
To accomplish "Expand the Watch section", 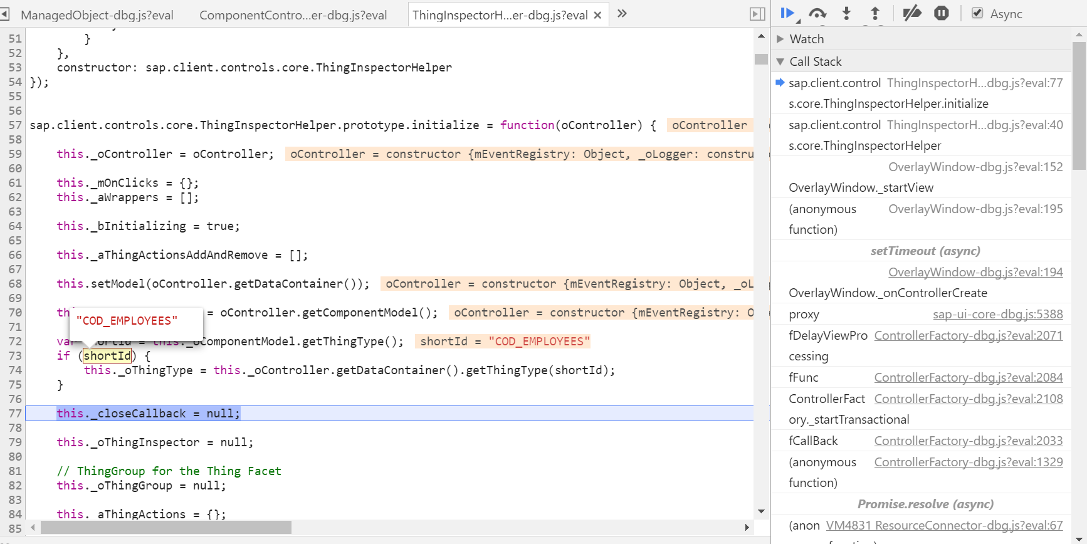I will click(x=780, y=39).
